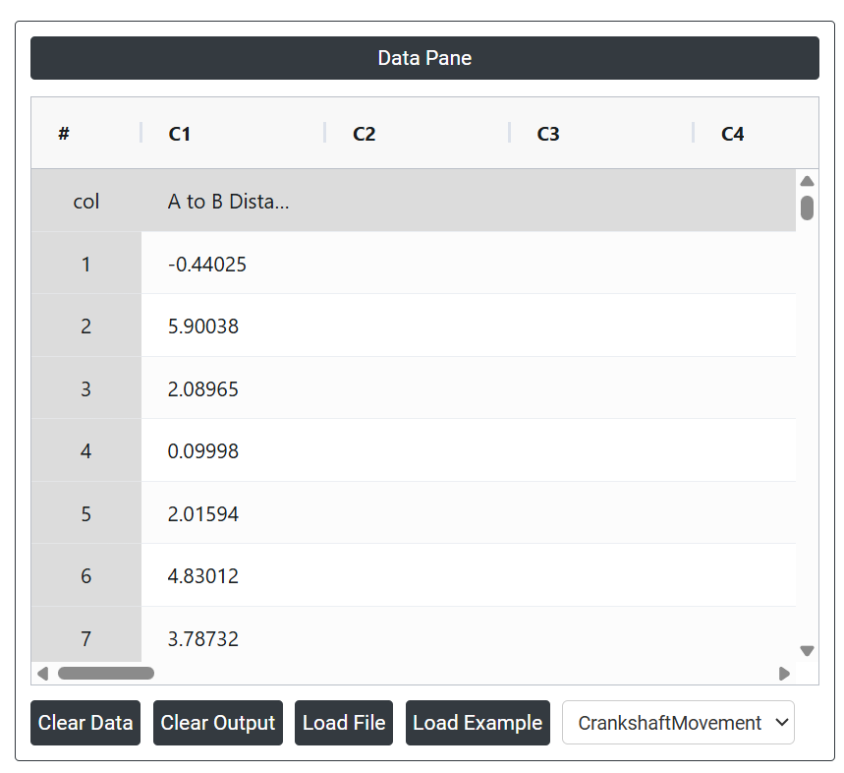Click the horizontal scrollbar left arrow
The height and width of the screenshot is (773, 844).
(x=42, y=674)
